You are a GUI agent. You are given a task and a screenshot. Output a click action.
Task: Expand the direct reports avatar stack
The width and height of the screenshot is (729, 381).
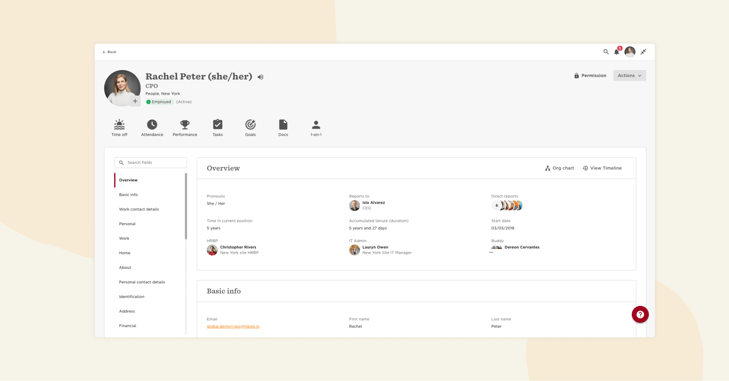click(507, 205)
